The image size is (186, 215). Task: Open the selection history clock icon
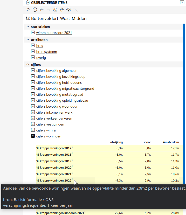pos(35,10)
